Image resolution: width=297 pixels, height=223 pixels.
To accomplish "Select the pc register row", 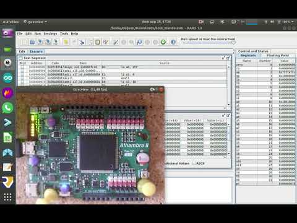I will [x=265, y=183].
